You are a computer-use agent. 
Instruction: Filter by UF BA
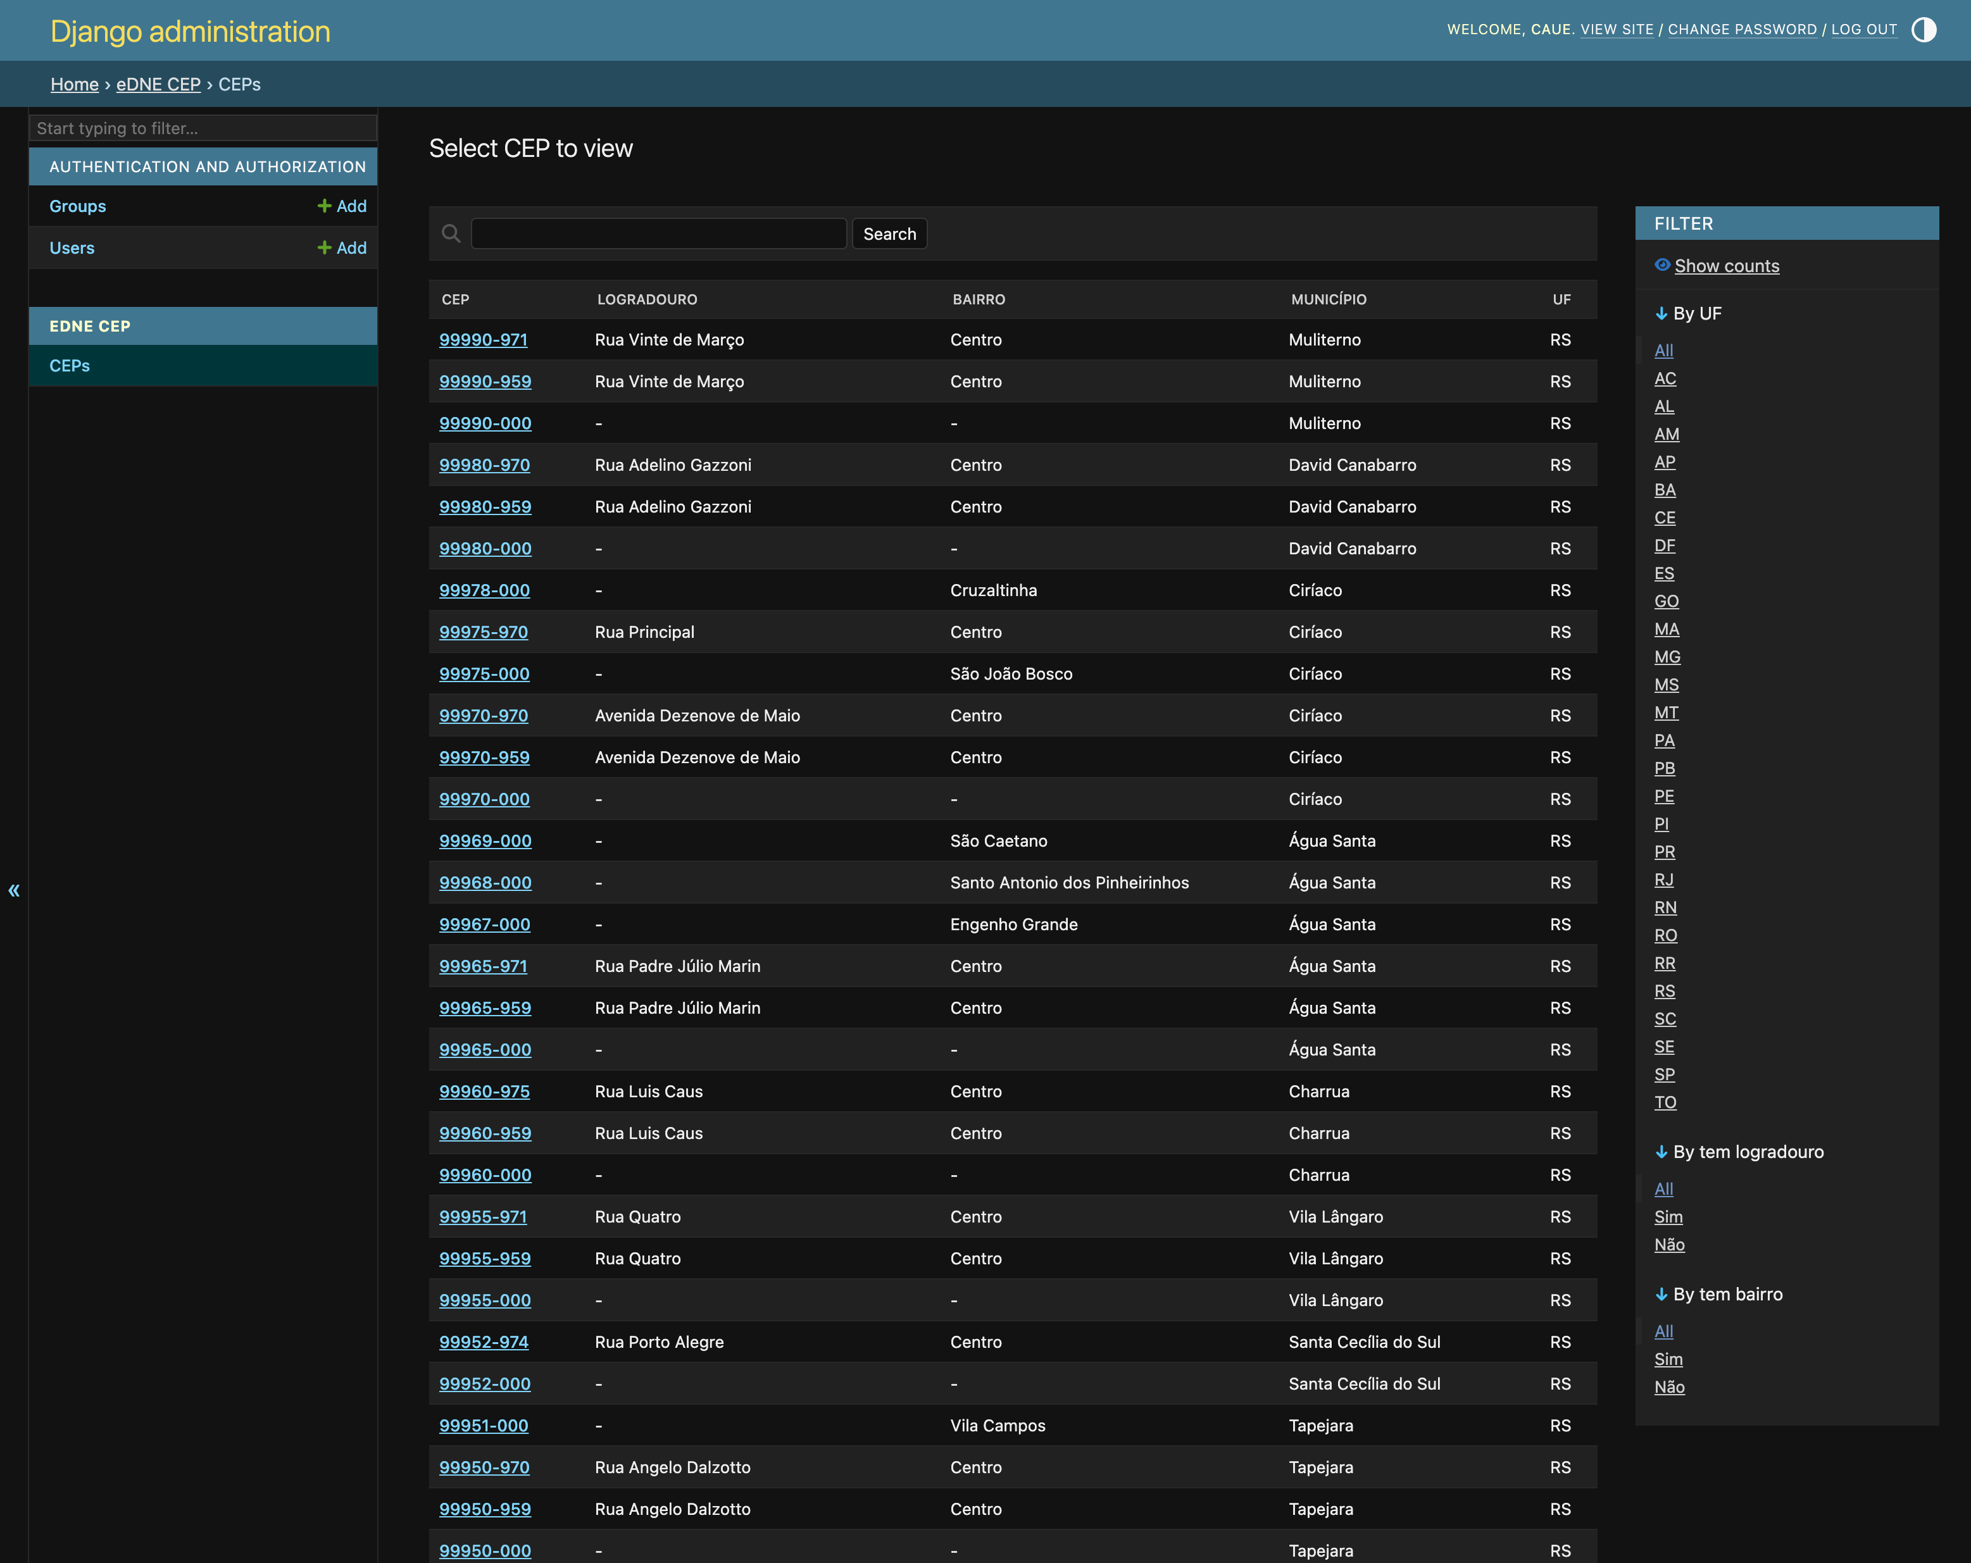(x=1665, y=490)
